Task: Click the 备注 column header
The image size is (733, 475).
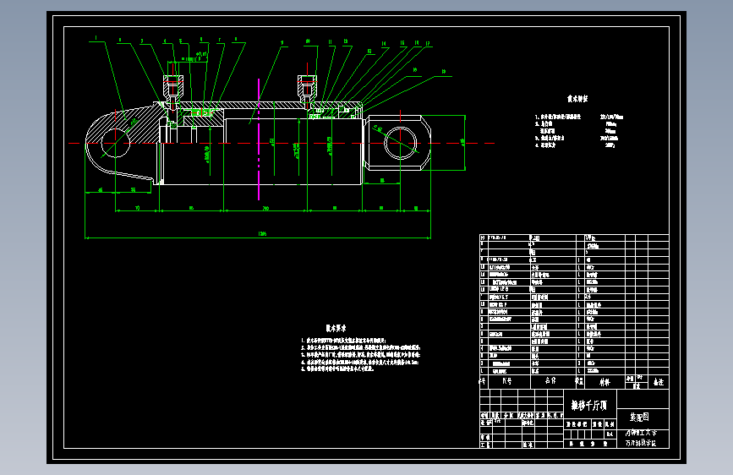Action: [x=659, y=382]
